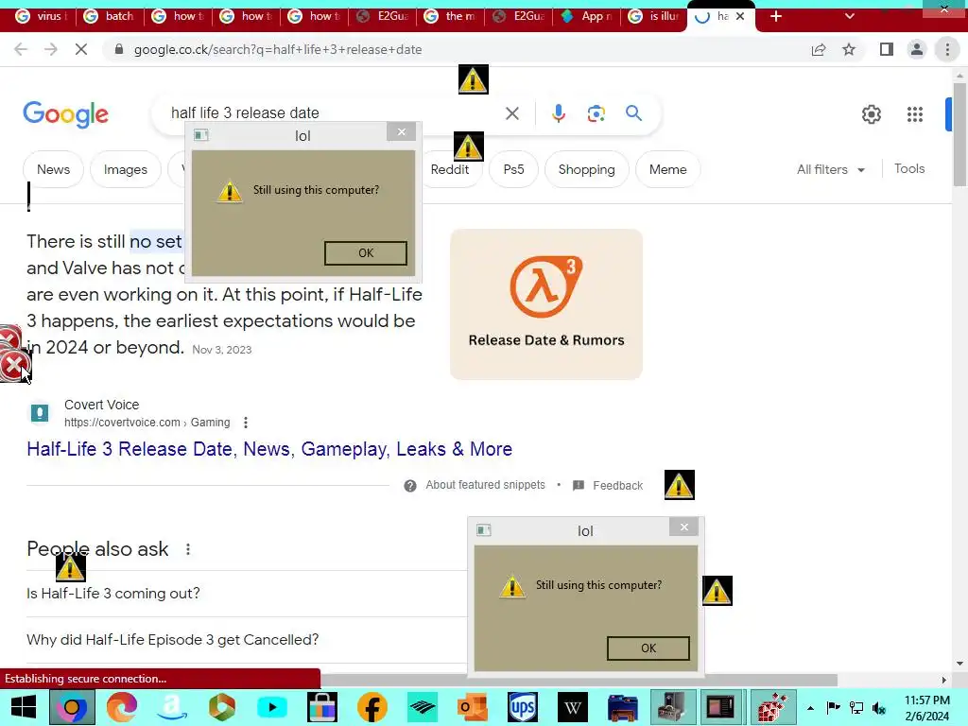This screenshot has width=968, height=726.
Task: Open Half-Life 3 Release Date, News link
Action: point(269,449)
